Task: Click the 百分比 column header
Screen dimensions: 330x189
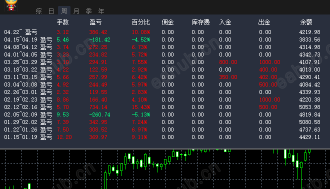Action: (x=140, y=22)
